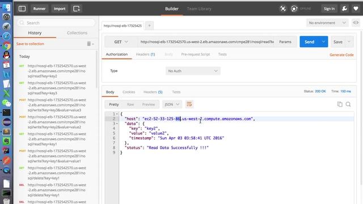Open the response Cookies tab
The width and height of the screenshot is (363, 204).
pyautogui.click(x=129, y=92)
